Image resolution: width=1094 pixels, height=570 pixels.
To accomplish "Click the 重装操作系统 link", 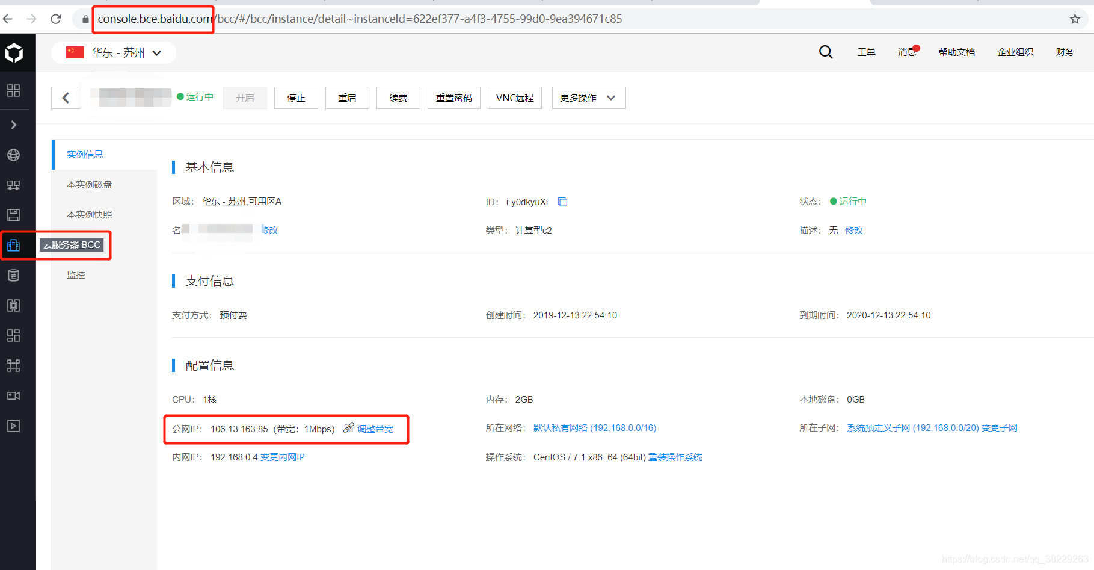I will coord(675,457).
